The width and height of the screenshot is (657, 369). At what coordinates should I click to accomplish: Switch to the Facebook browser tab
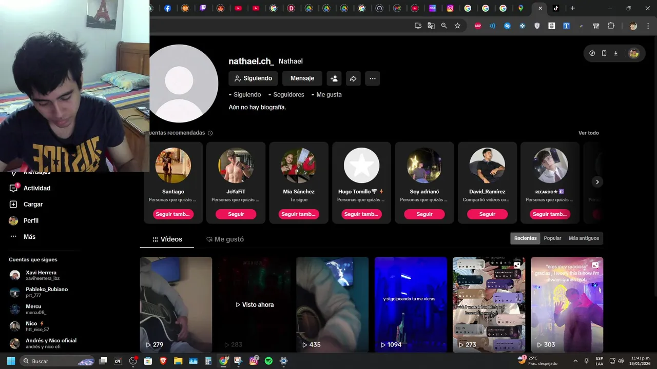168,8
